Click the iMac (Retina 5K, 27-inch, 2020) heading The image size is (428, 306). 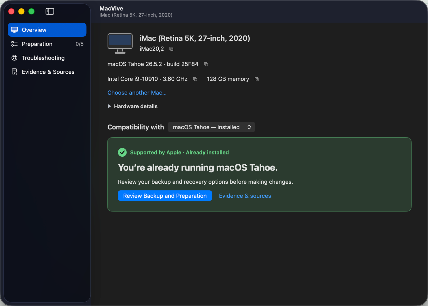(x=195, y=38)
